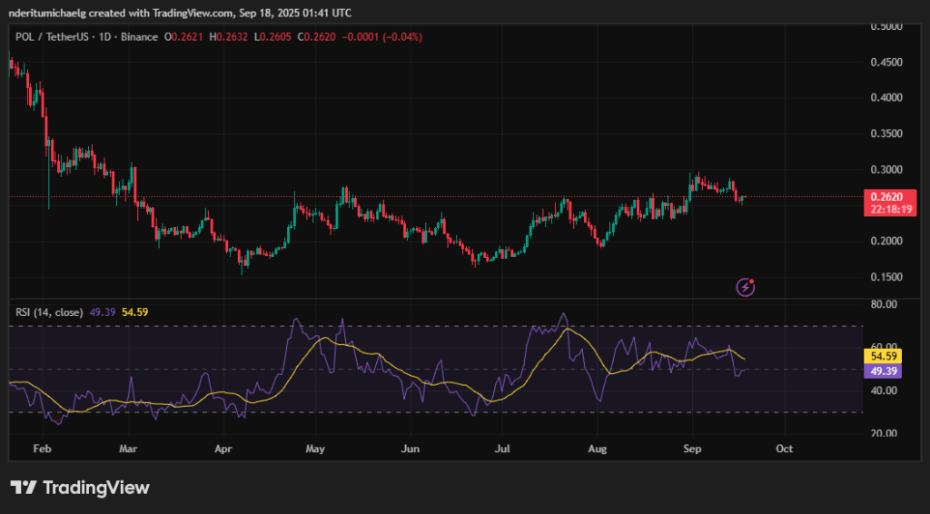Select the RSI (14, close) indicator legend
930x514 pixels.
tap(50, 312)
